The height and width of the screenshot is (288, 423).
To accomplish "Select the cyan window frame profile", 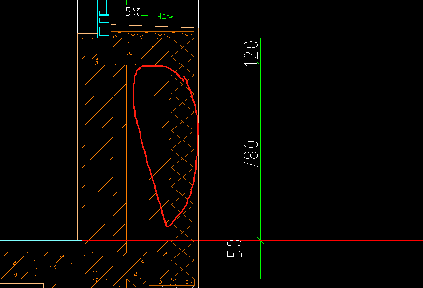I will (x=104, y=18).
